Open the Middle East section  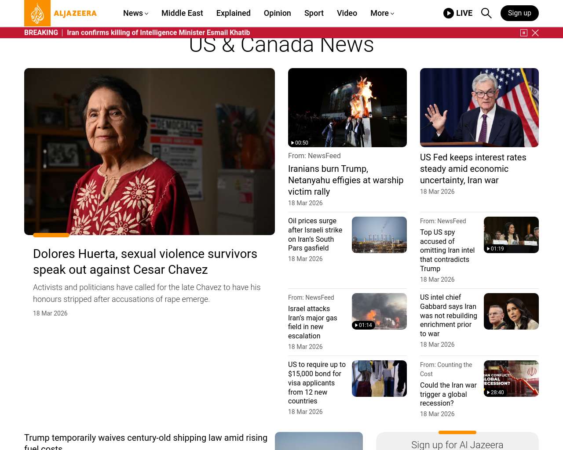(x=182, y=13)
